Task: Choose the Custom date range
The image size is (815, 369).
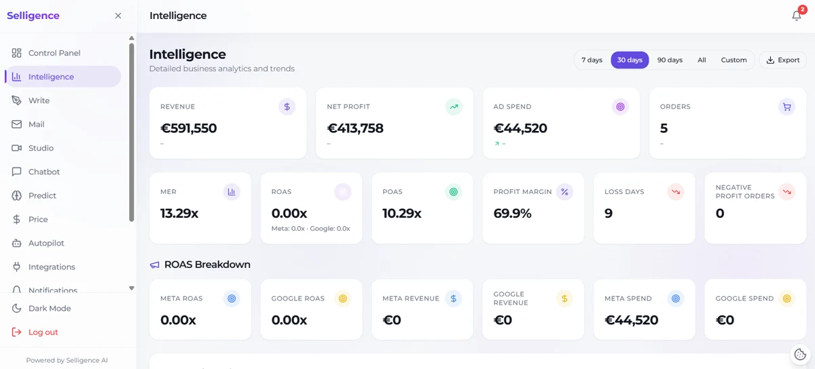Action: [733, 60]
